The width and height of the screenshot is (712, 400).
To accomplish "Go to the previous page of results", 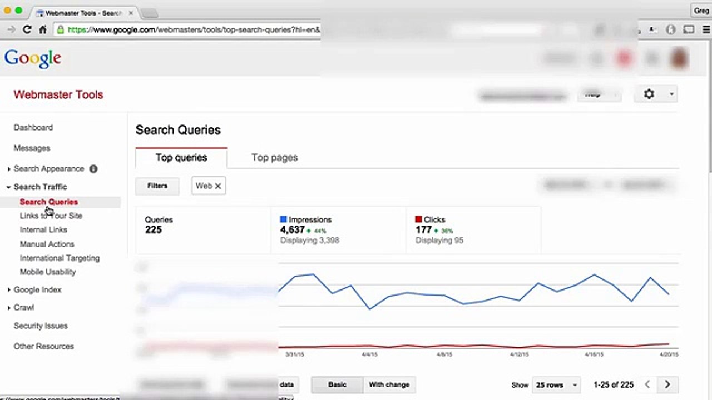I will (x=647, y=384).
